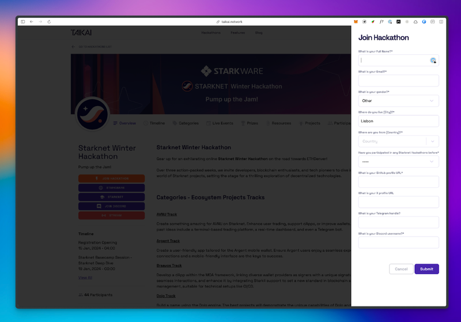Click the MetaMask fox extension icon
The image size is (461, 322).
(x=356, y=22)
